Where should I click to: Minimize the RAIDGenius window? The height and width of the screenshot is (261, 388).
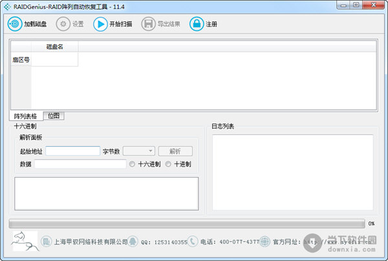(343, 5)
